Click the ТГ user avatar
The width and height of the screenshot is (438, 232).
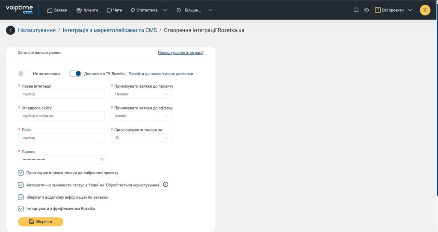pyautogui.click(x=425, y=10)
